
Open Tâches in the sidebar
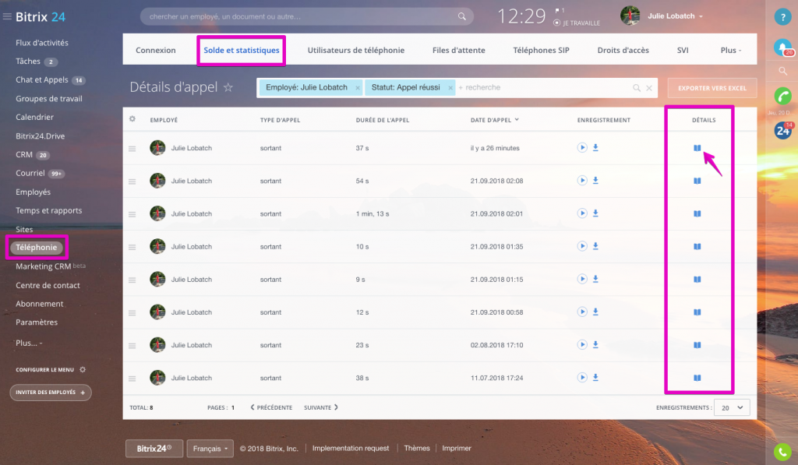click(x=28, y=61)
